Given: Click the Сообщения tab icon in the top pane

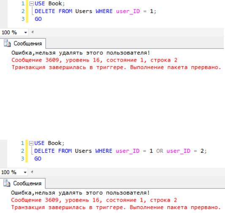Looking at the screenshot, I should point(7,43).
